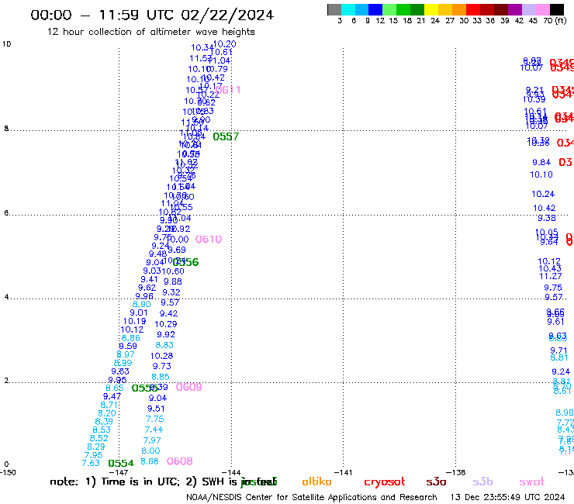
Task: Click the pink swot time label 0610
Action: pyautogui.click(x=209, y=240)
